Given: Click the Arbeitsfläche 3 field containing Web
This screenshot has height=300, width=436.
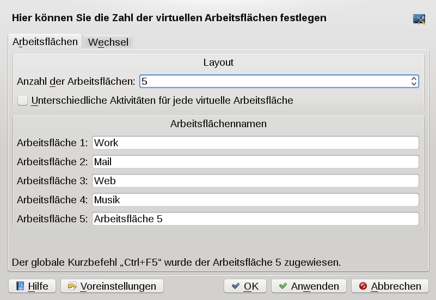Looking at the screenshot, I should click(255, 181).
